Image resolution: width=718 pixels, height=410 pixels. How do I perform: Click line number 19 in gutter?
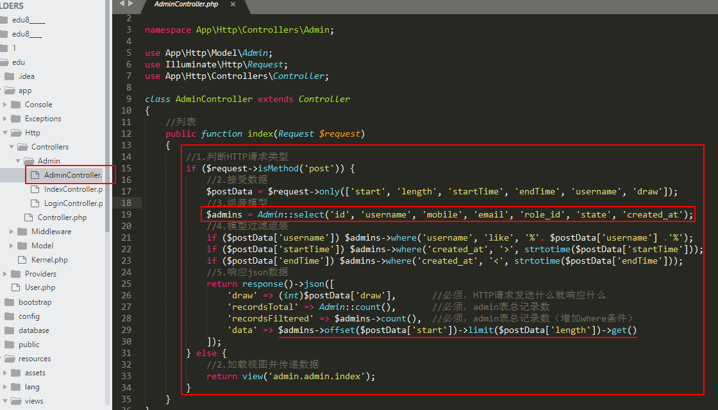(126, 214)
